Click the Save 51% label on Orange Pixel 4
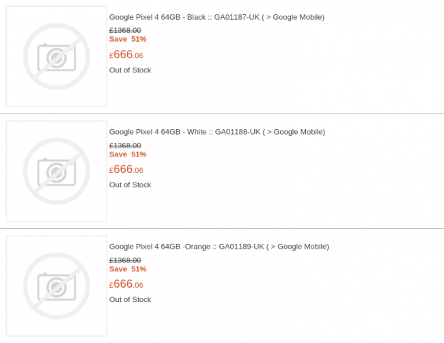 tap(128, 269)
